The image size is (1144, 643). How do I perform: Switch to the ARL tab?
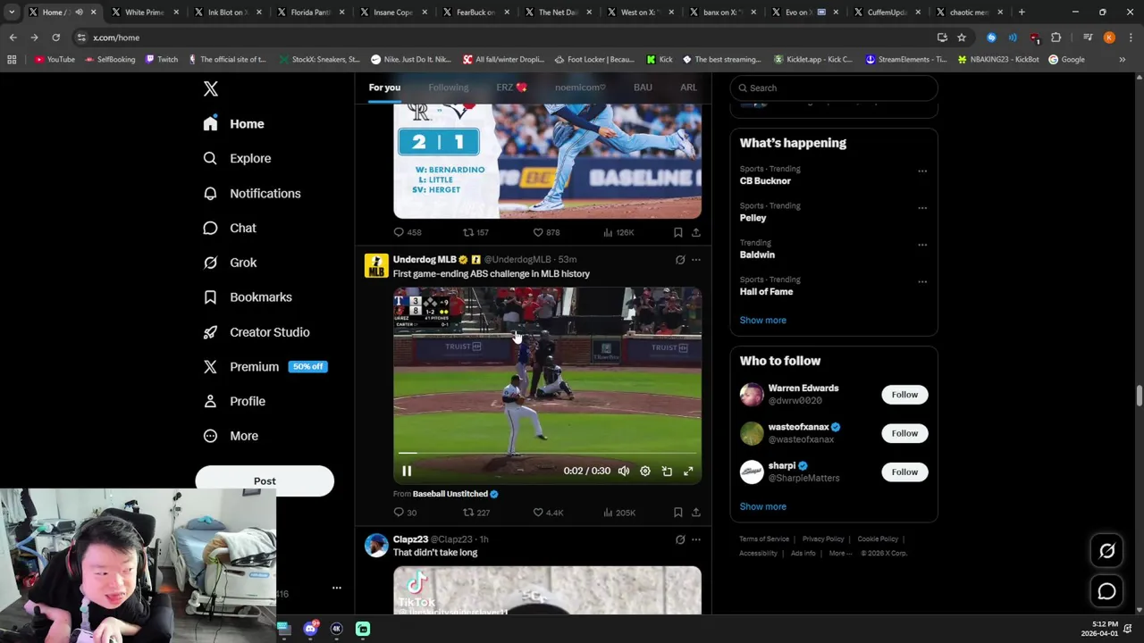point(688,88)
